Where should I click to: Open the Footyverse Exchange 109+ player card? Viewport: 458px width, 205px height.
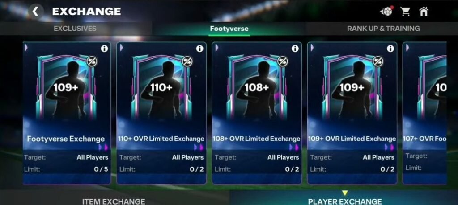tap(67, 113)
